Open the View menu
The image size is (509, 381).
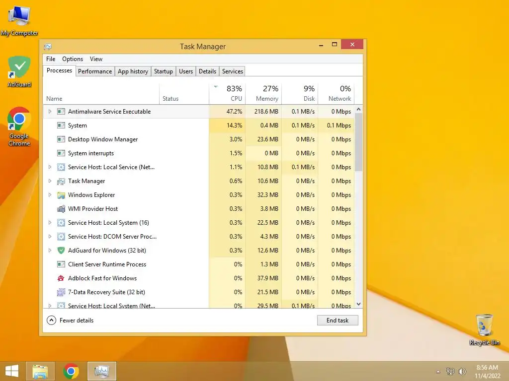pos(96,59)
